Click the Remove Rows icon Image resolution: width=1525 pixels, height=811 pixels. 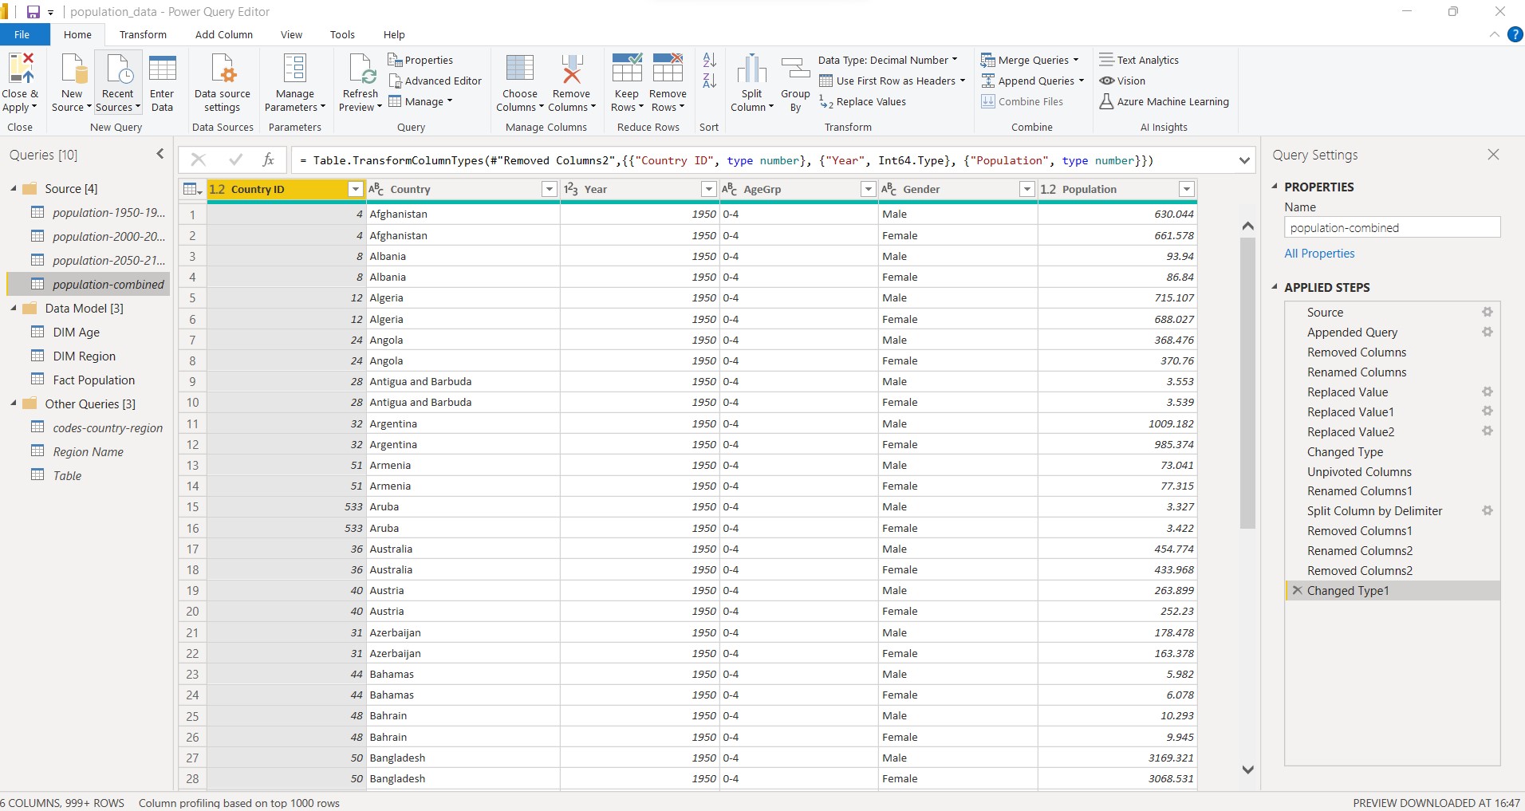click(668, 68)
